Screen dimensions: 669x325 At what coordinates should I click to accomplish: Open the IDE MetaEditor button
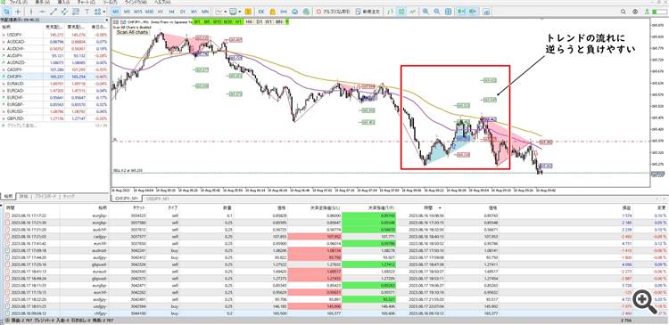coord(261,12)
